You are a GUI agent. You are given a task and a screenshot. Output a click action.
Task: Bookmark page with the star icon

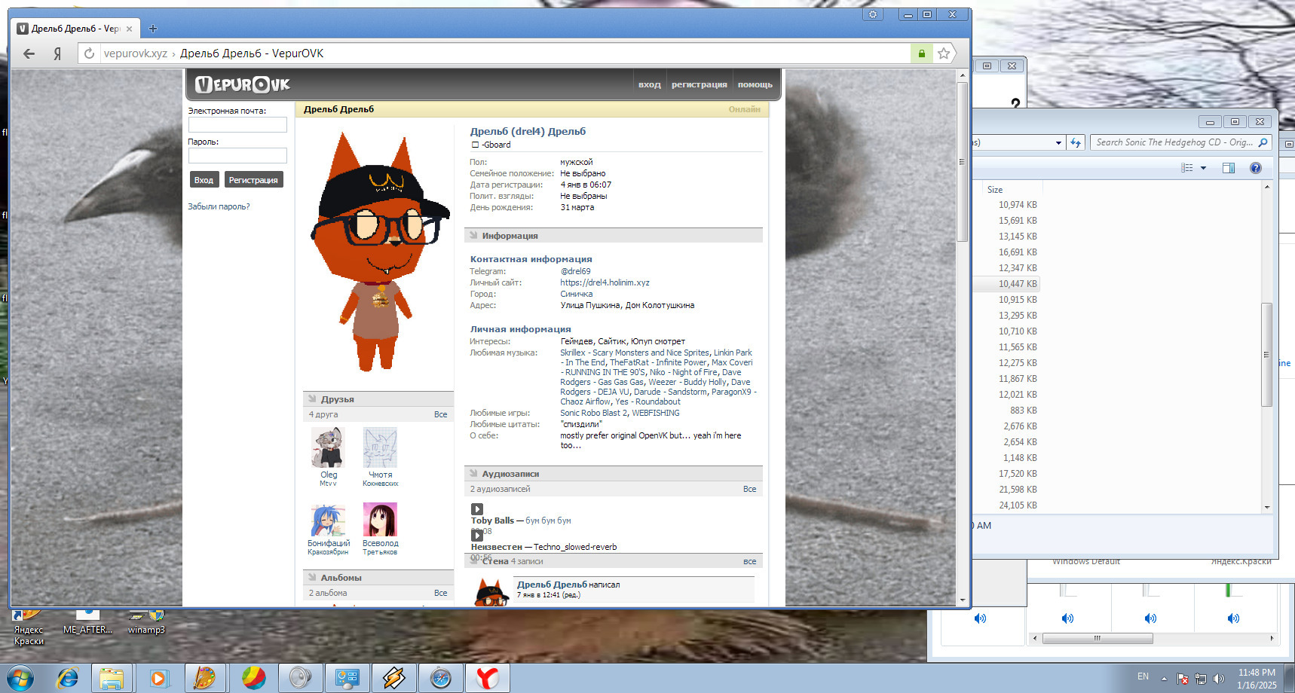[x=943, y=53]
